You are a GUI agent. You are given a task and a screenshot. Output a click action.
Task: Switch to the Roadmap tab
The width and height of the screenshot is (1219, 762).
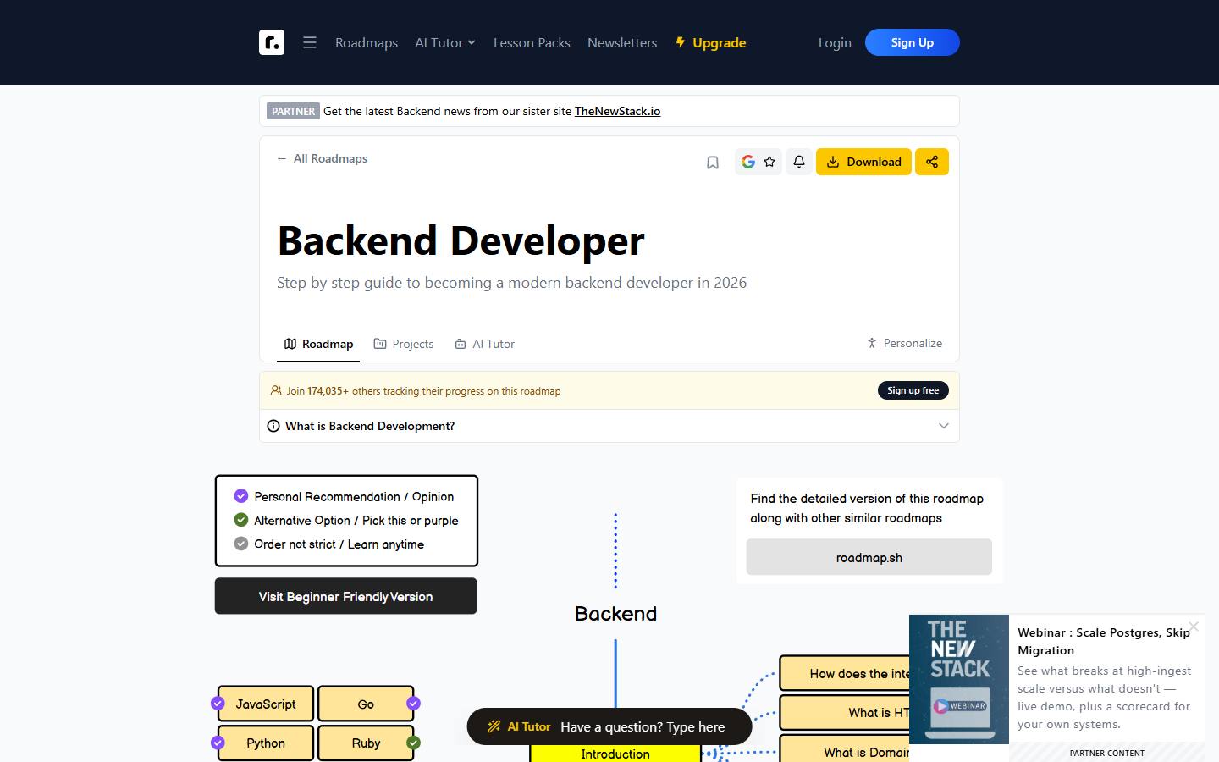[318, 344]
